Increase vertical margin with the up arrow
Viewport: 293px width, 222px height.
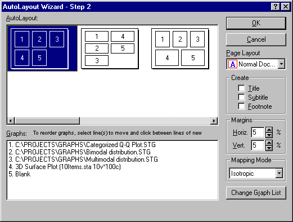(x=269, y=143)
